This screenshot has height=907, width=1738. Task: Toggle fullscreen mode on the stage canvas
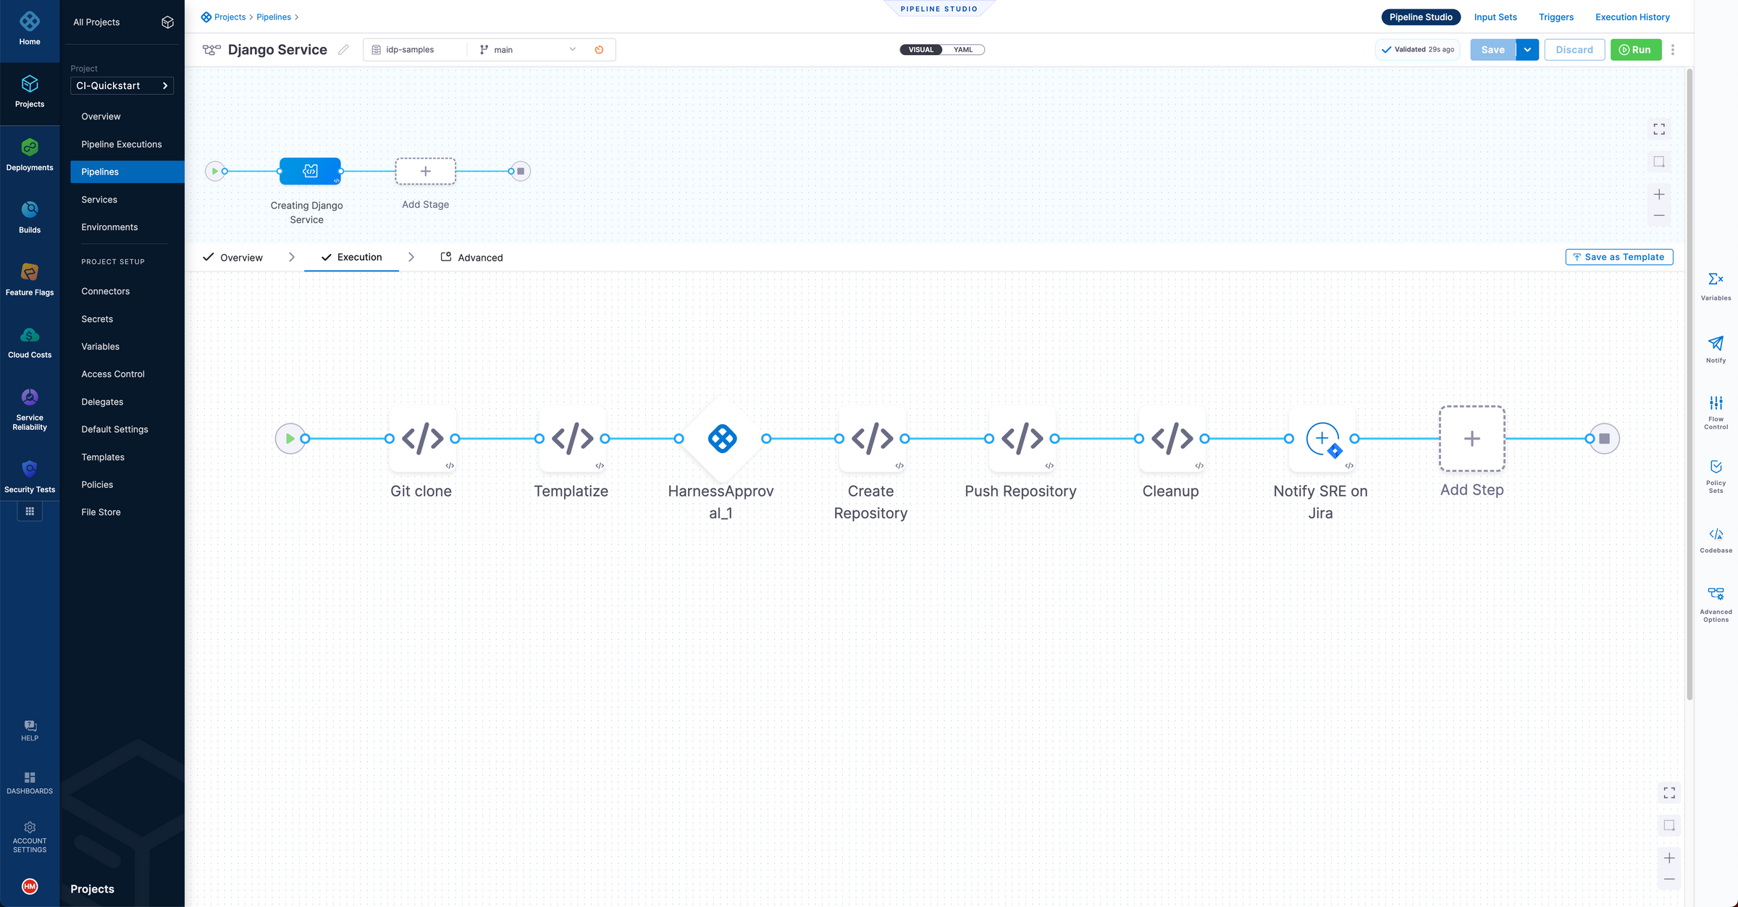1659,129
